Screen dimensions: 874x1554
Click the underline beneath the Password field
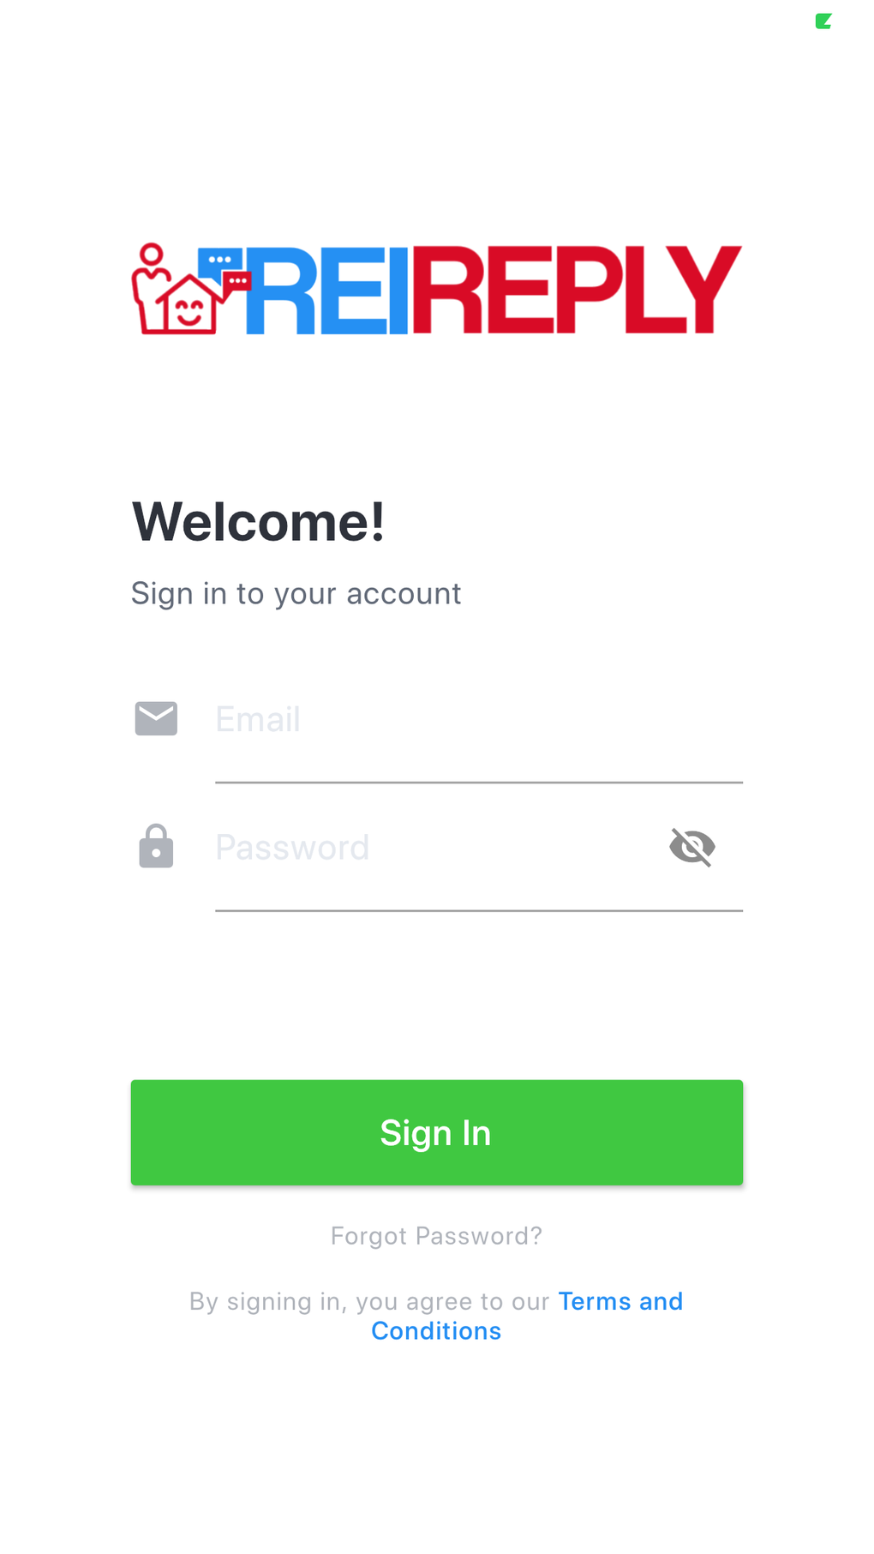pyautogui.click(x=479, y=910)
